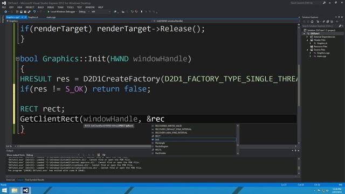Open the TOOLS menu
This screenshot has height=194, width=345.
tap(70, 7)
